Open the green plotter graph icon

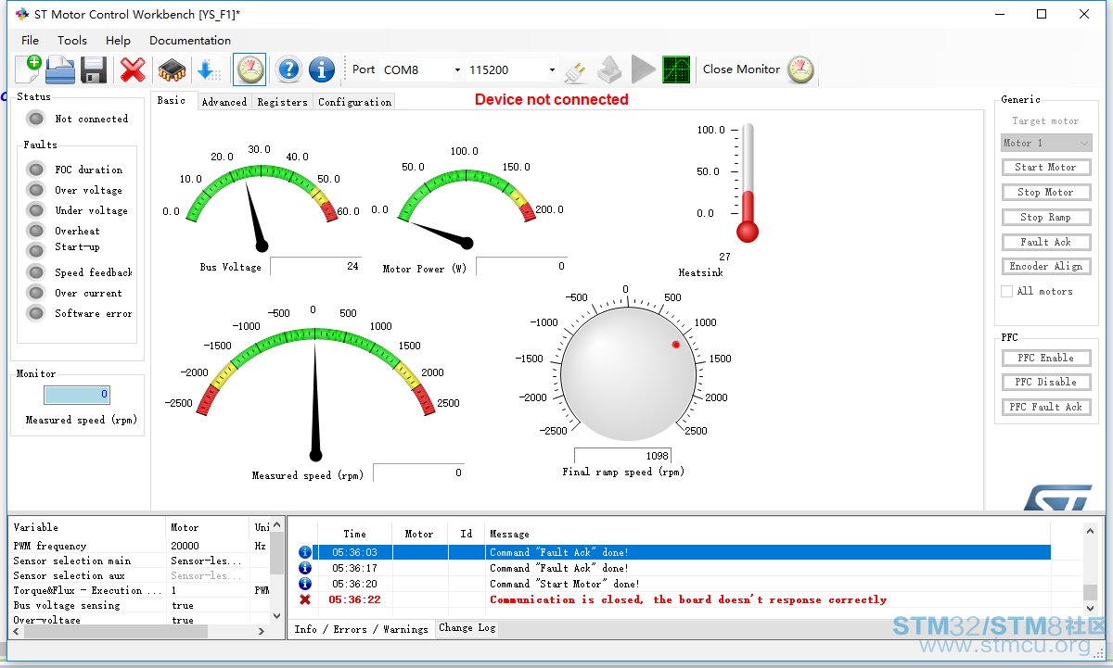pyautogui.click(x=676, y=69)
